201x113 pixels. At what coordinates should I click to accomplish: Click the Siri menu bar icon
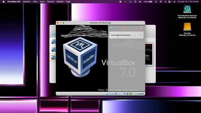175,2
